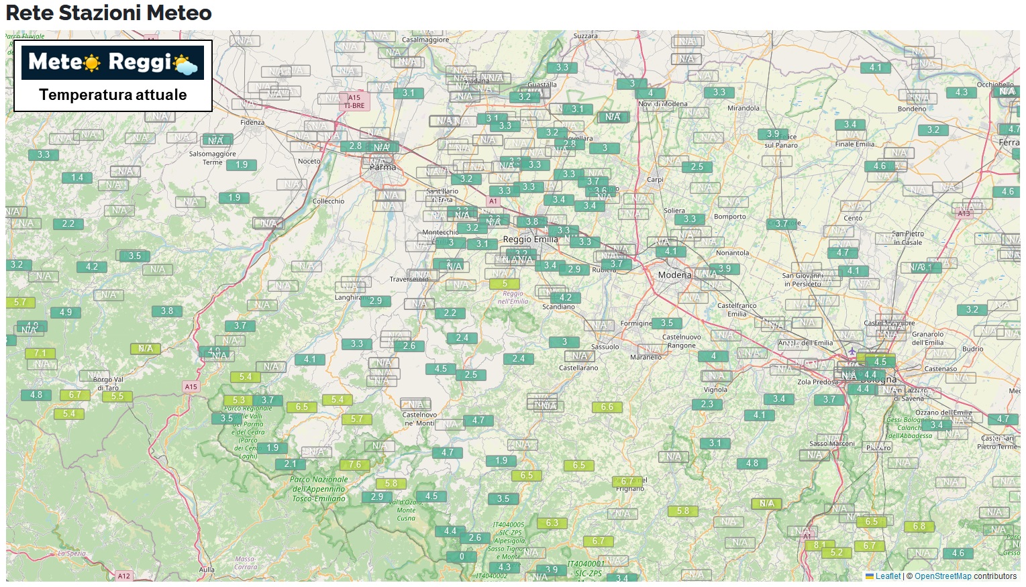Click the MeteoReggio logo

113,63
